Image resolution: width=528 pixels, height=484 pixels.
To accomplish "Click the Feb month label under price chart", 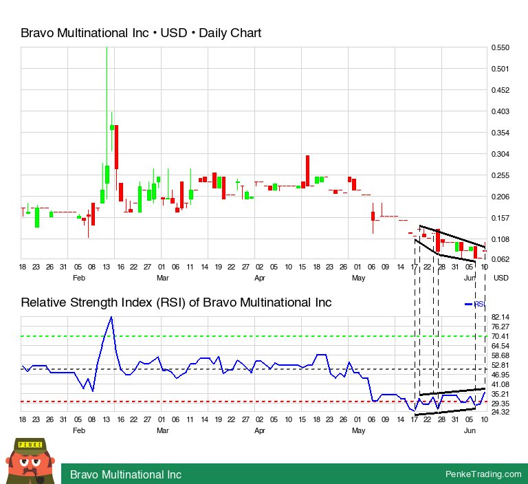I will click(x=79, y=278).
